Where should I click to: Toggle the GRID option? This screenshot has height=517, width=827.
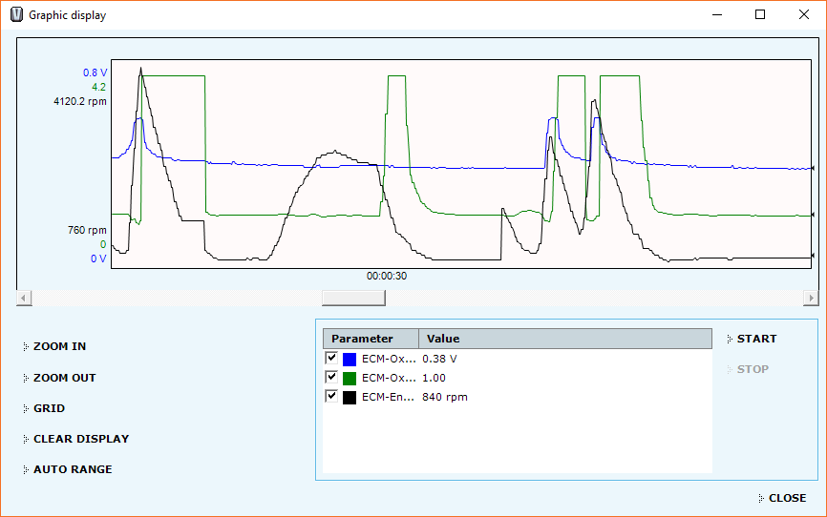(49, 408)
